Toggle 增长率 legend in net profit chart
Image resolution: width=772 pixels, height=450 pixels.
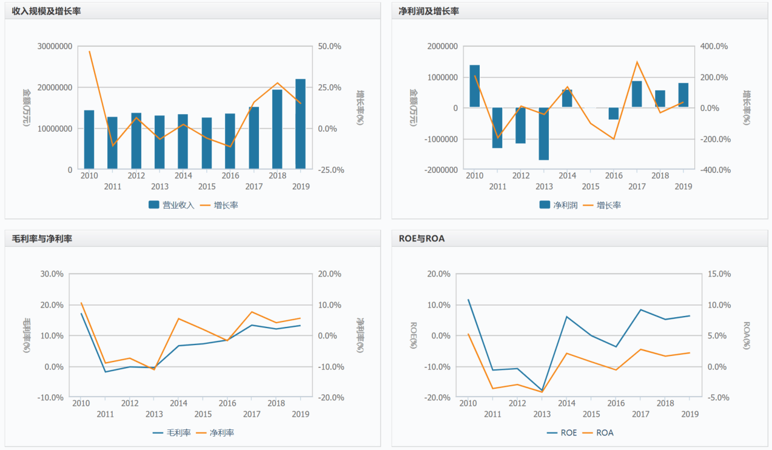click(603, 205)
